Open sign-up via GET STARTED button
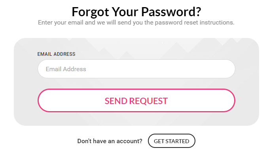 tap(171, 141)
